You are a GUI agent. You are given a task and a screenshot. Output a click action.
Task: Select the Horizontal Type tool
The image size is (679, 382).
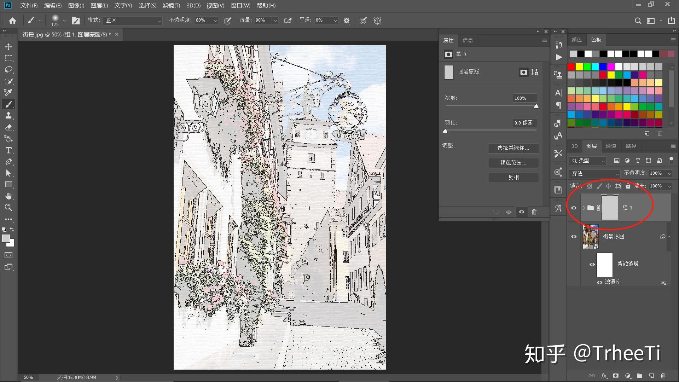point(8,150)
